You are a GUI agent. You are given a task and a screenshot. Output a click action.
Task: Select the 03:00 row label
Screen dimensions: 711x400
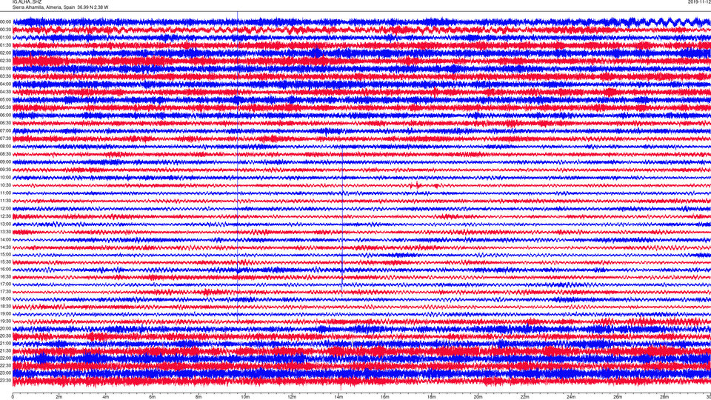coord(6,68)
